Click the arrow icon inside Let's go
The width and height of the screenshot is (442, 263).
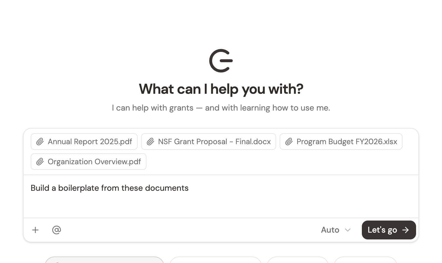point(405,230)
